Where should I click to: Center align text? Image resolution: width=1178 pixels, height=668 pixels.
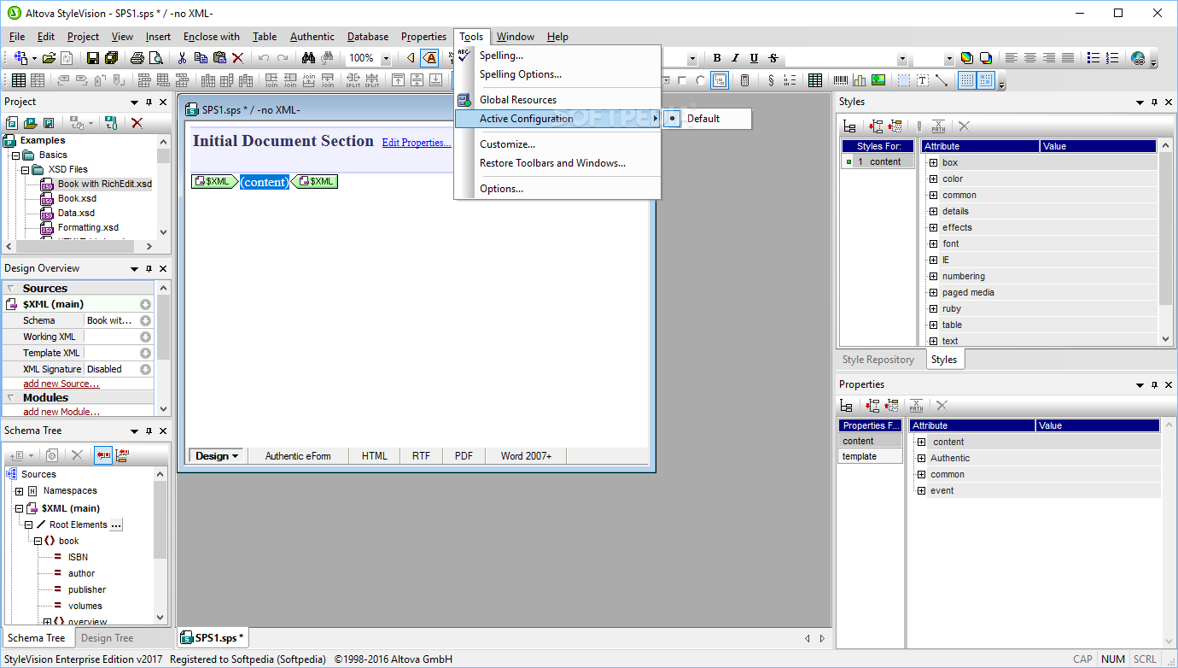pyautogui.click(x=1029, y=58)
